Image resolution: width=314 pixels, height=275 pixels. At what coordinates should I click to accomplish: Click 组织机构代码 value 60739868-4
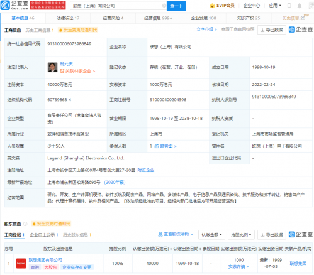point(59,100)
